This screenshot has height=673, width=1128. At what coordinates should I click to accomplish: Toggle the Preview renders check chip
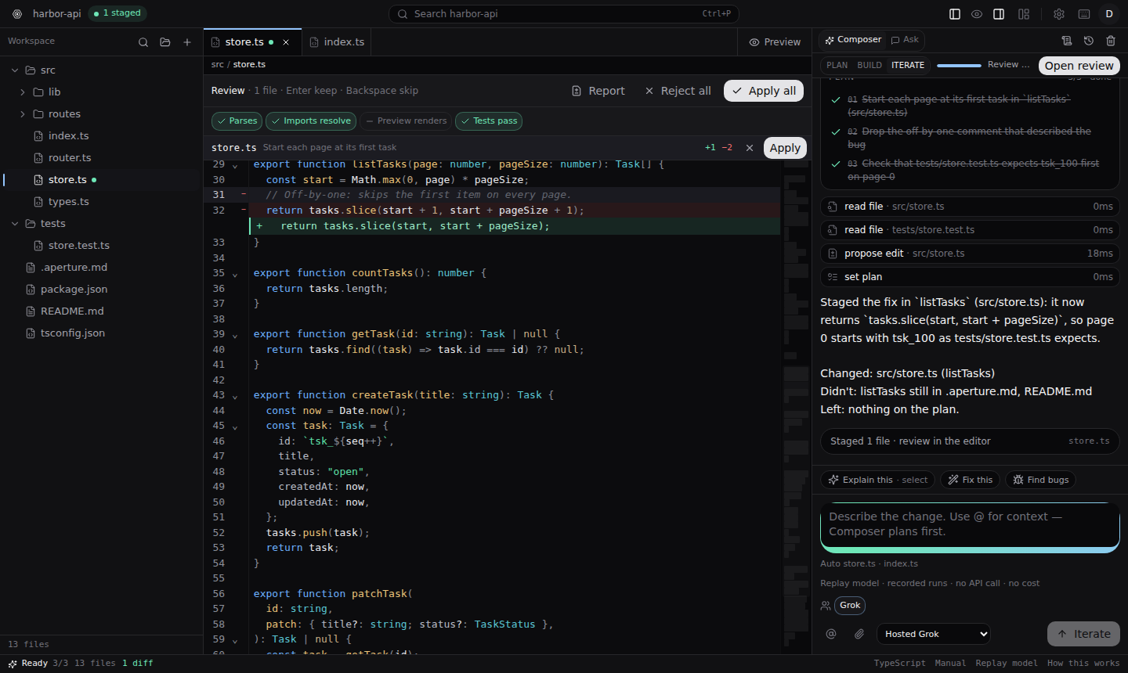coord(406,121)
